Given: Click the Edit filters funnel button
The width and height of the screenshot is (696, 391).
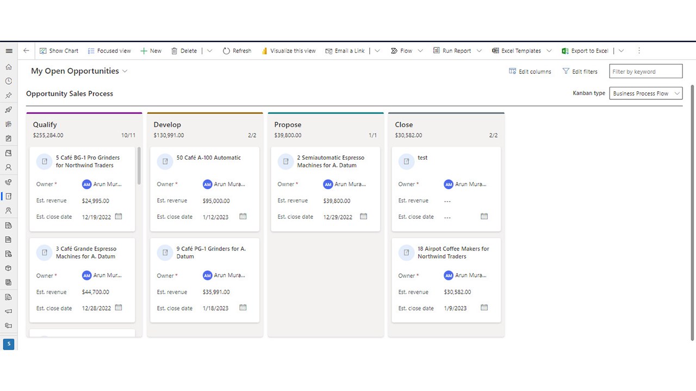Looking at the screenshot, I should point(580,71).
